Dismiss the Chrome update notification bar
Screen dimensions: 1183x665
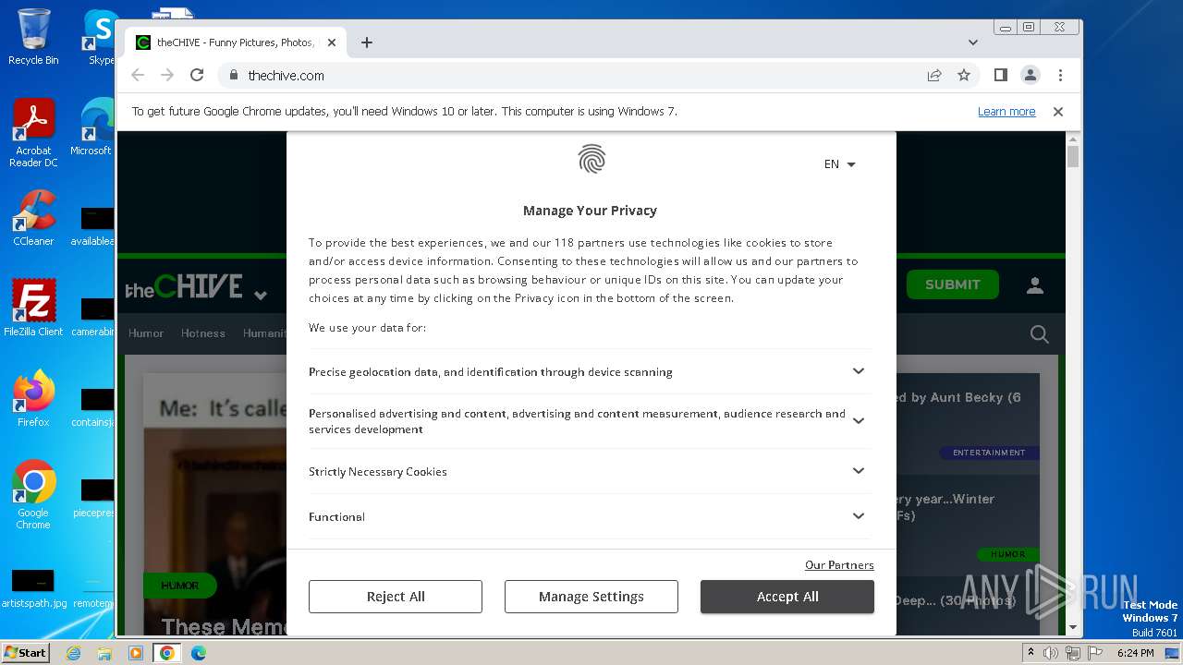click(1058, 111)
